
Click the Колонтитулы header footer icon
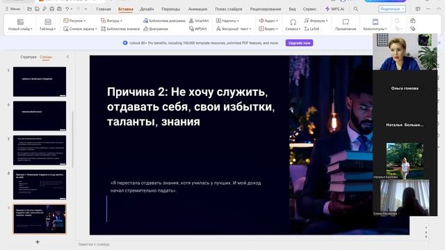point(375,22)
